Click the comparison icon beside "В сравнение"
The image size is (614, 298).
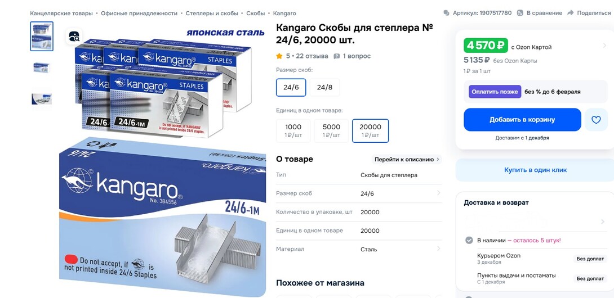519,13
